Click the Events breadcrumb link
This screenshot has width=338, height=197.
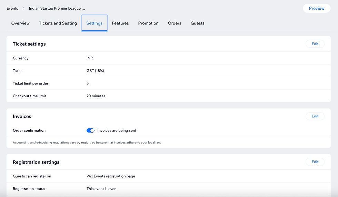click(x=12, y=8)
